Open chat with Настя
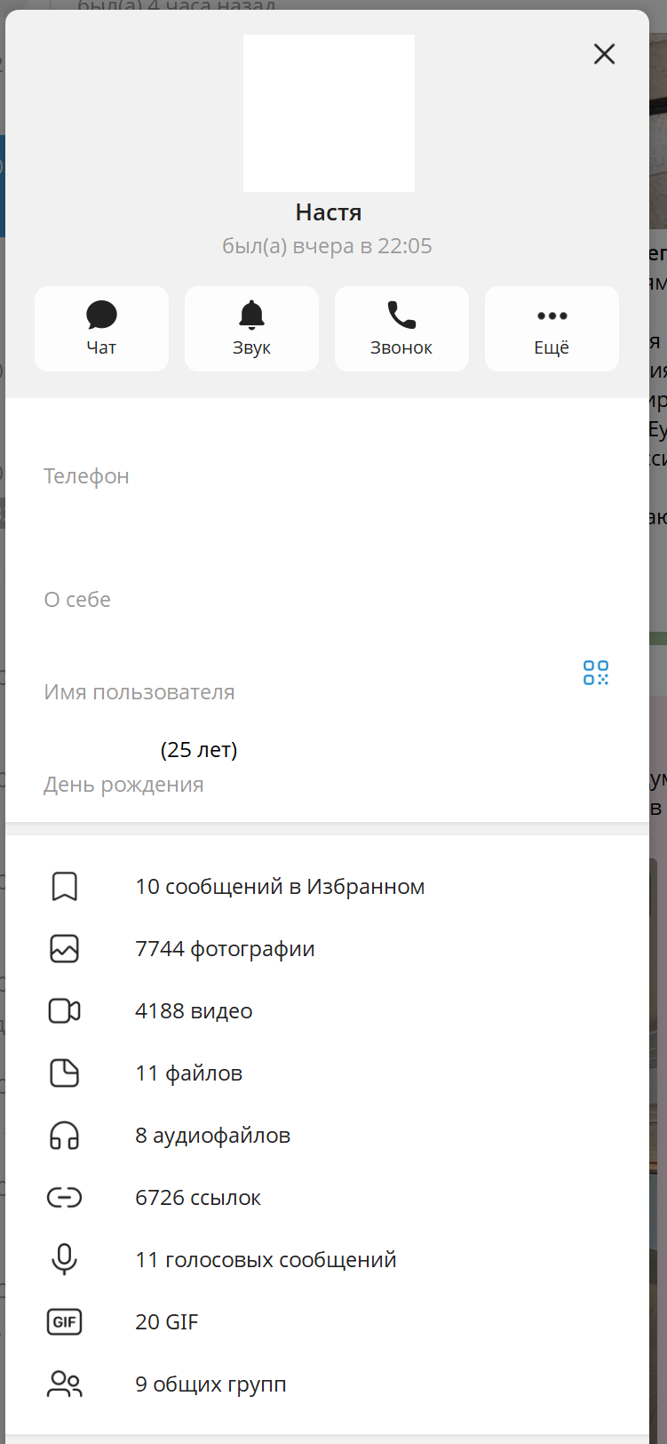This screenshot has width=667, height=1444. pos(101,328)
